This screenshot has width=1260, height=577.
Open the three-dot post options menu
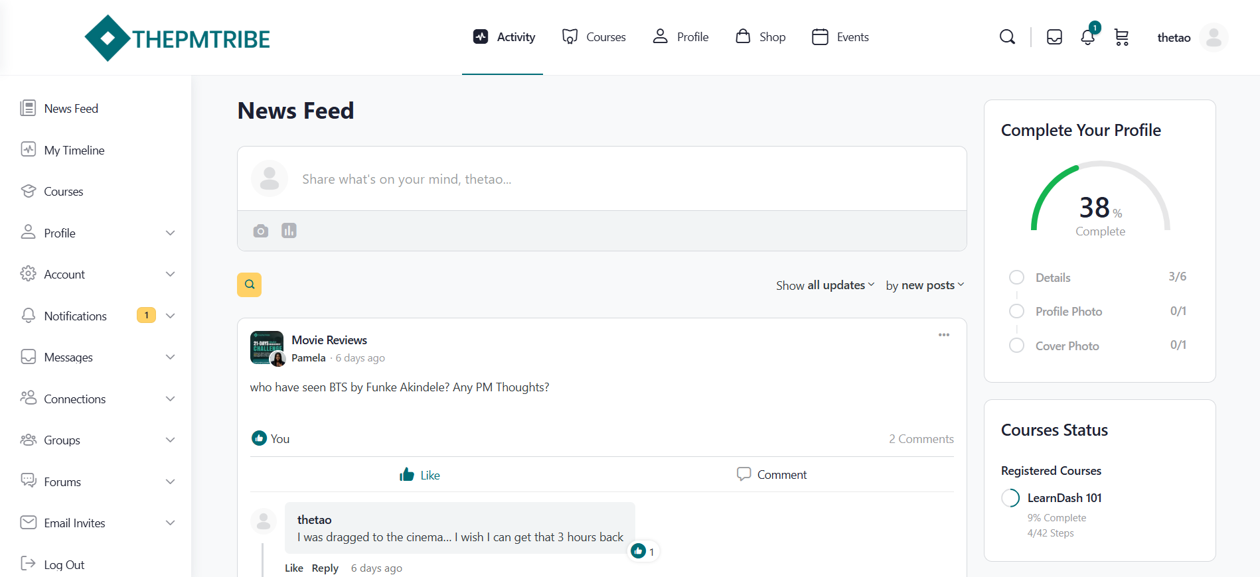(x=943, y=335)
